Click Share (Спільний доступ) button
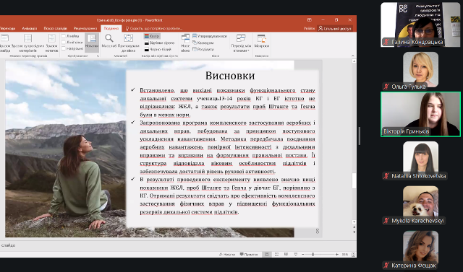The width and height of the screenshot is (463, 272). 335,29
